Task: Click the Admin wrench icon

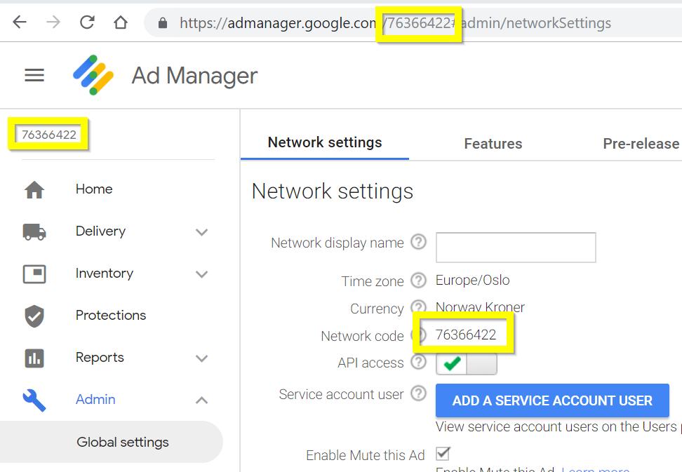Action: (x=34, y=400)
